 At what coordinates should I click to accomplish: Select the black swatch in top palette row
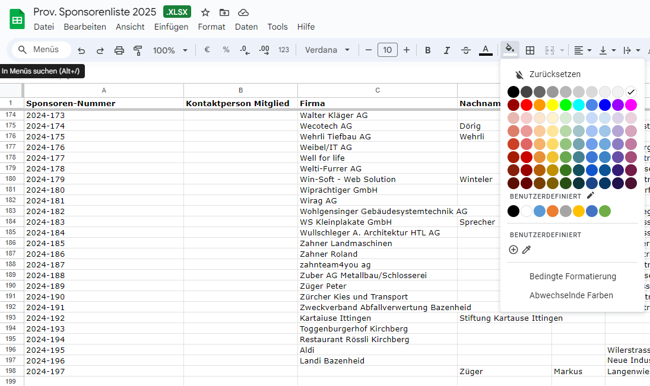coord(513,92)
